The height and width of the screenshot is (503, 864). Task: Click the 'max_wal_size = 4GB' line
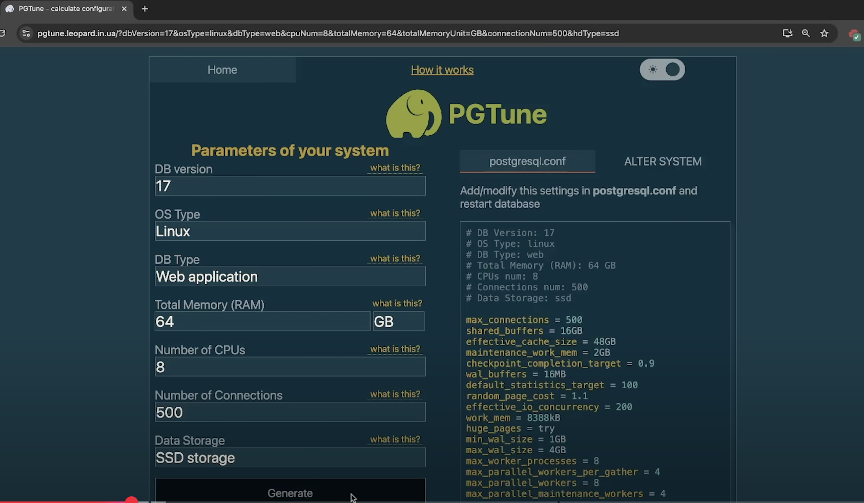516,450
